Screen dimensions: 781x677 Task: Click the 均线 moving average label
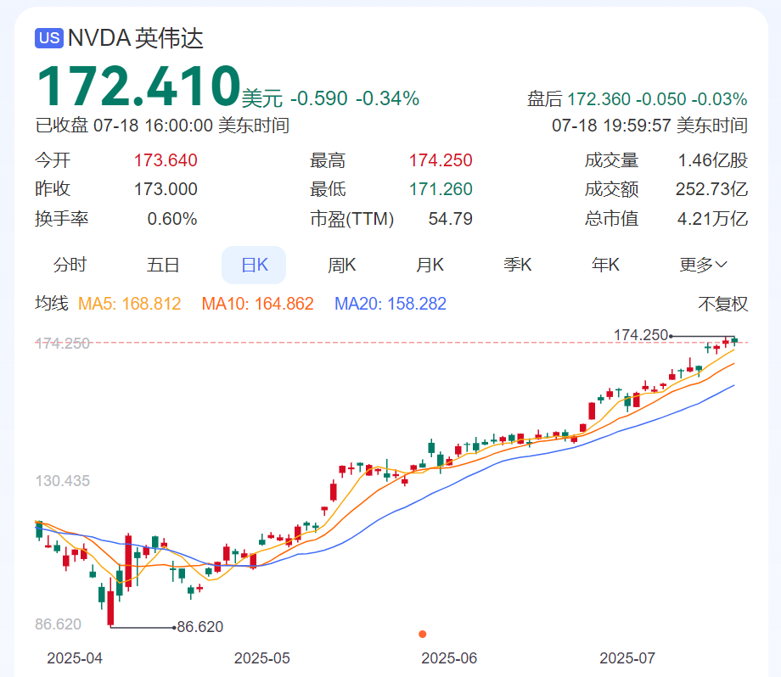coord(51,304)
